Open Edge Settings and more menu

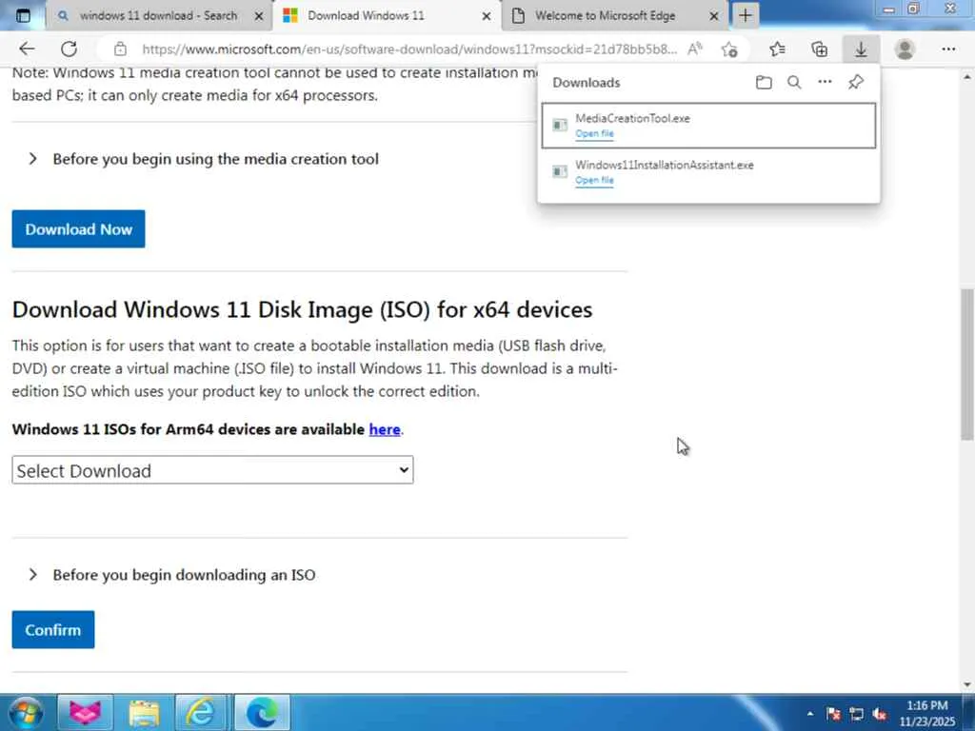948,49
